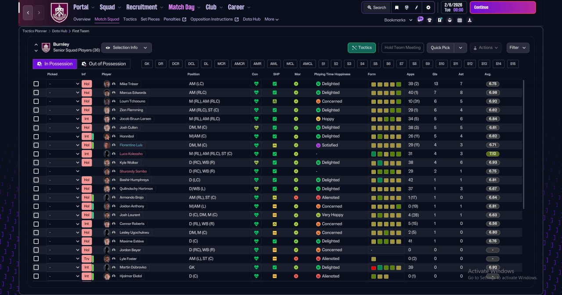Click the bookmark flag icon beside Search
Image resolution: width=562 pixels, height=295 pixels.
click(397, 7)
